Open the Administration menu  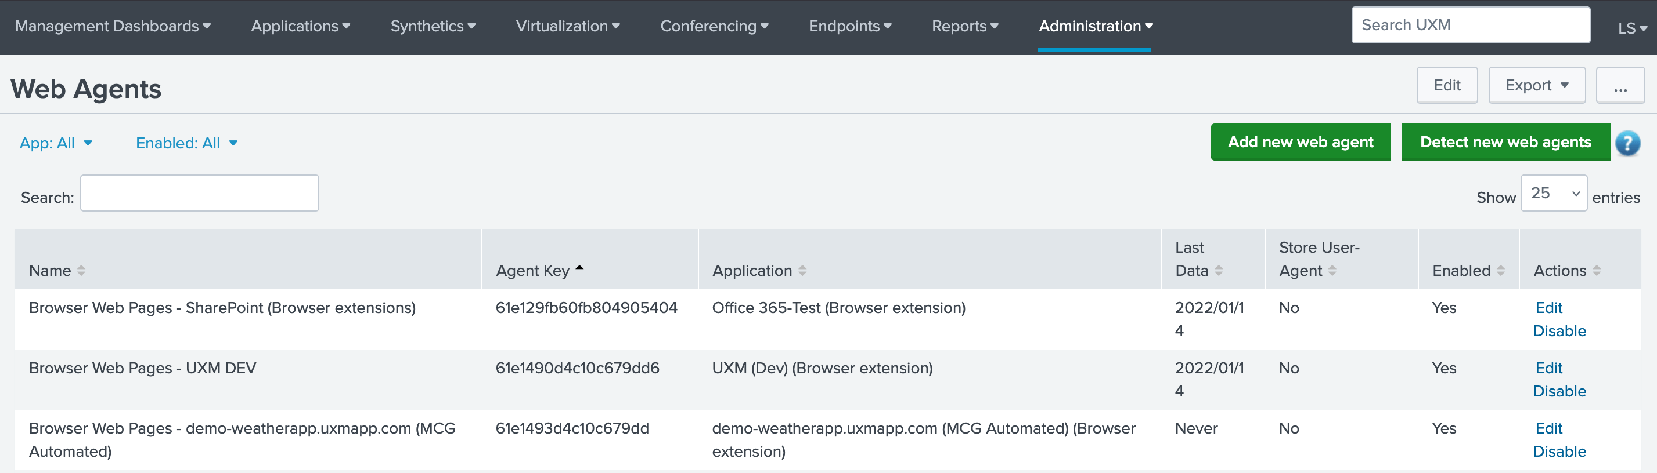(x=1095, y=26)
